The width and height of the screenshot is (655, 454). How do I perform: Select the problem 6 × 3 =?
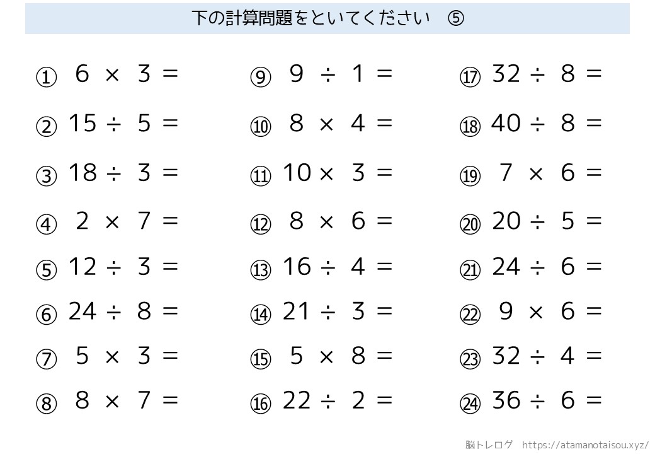(126, 74)
